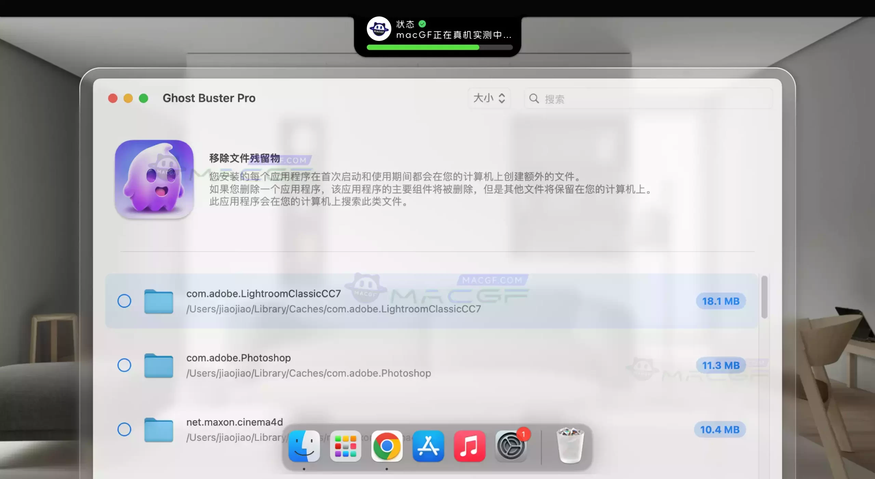Screen dimensions: 875x479
Task: Select the net.maxon.cinema4d leftover item
Action: (124, 429)
